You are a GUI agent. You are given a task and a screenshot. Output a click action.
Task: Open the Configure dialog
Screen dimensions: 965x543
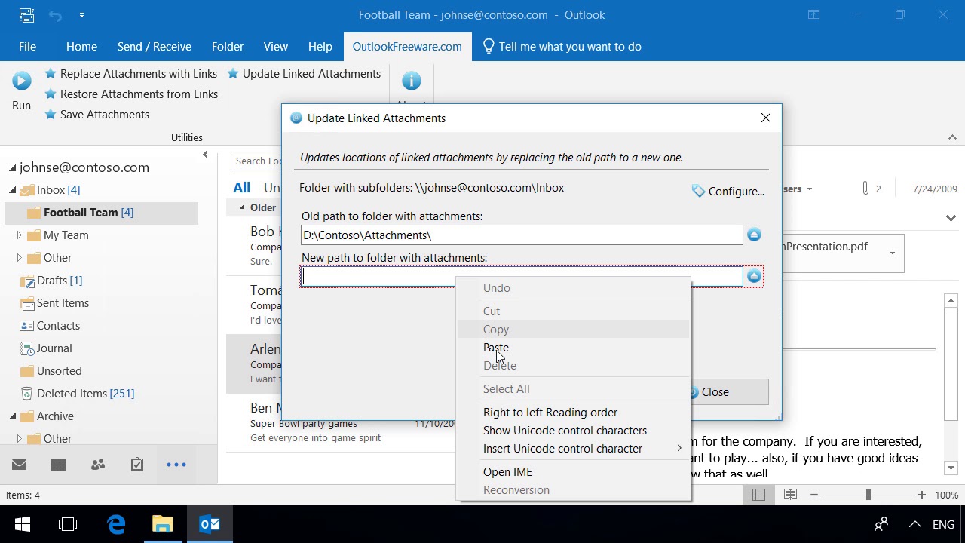click(728, 192)
